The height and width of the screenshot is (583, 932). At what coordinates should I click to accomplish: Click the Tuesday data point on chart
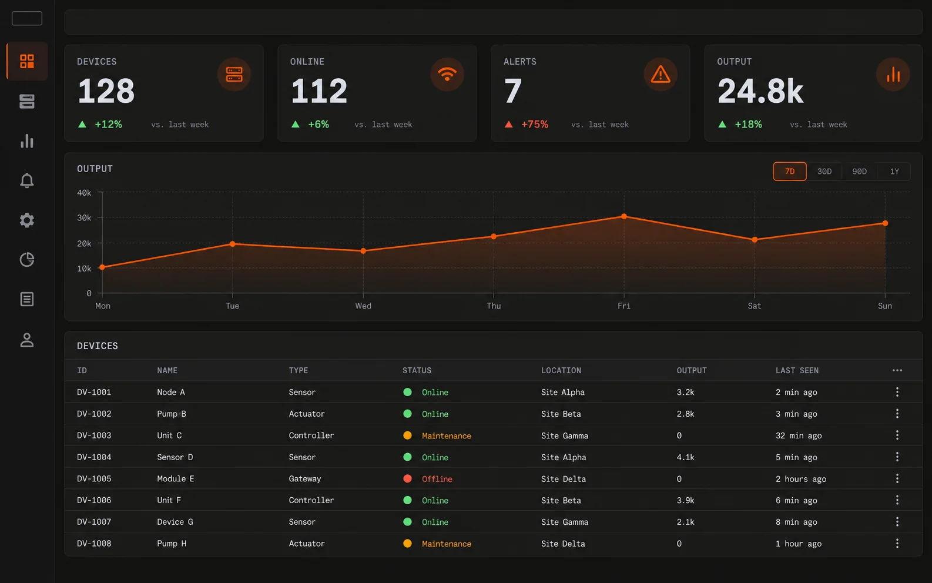click(x=233, y=244)
